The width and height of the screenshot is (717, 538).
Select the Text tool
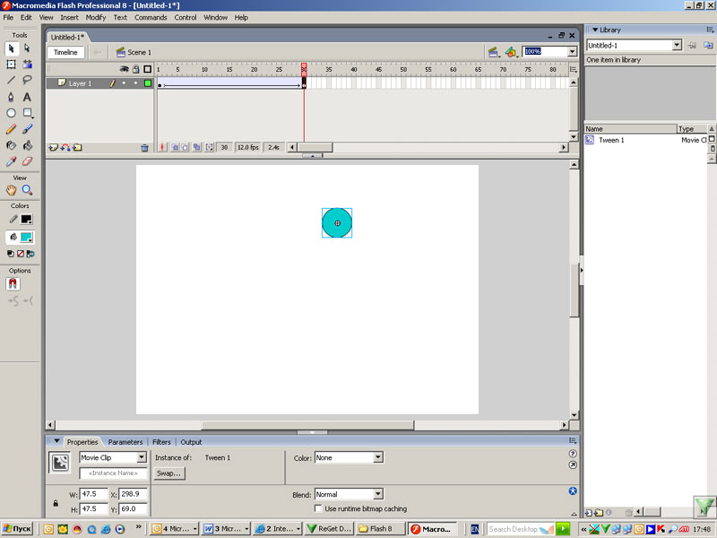pyautogui.click(x=27, y=97)
